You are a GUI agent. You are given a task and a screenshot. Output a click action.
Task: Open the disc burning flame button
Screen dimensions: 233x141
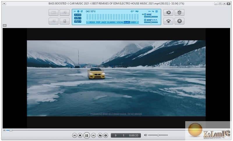coord(179,13)
